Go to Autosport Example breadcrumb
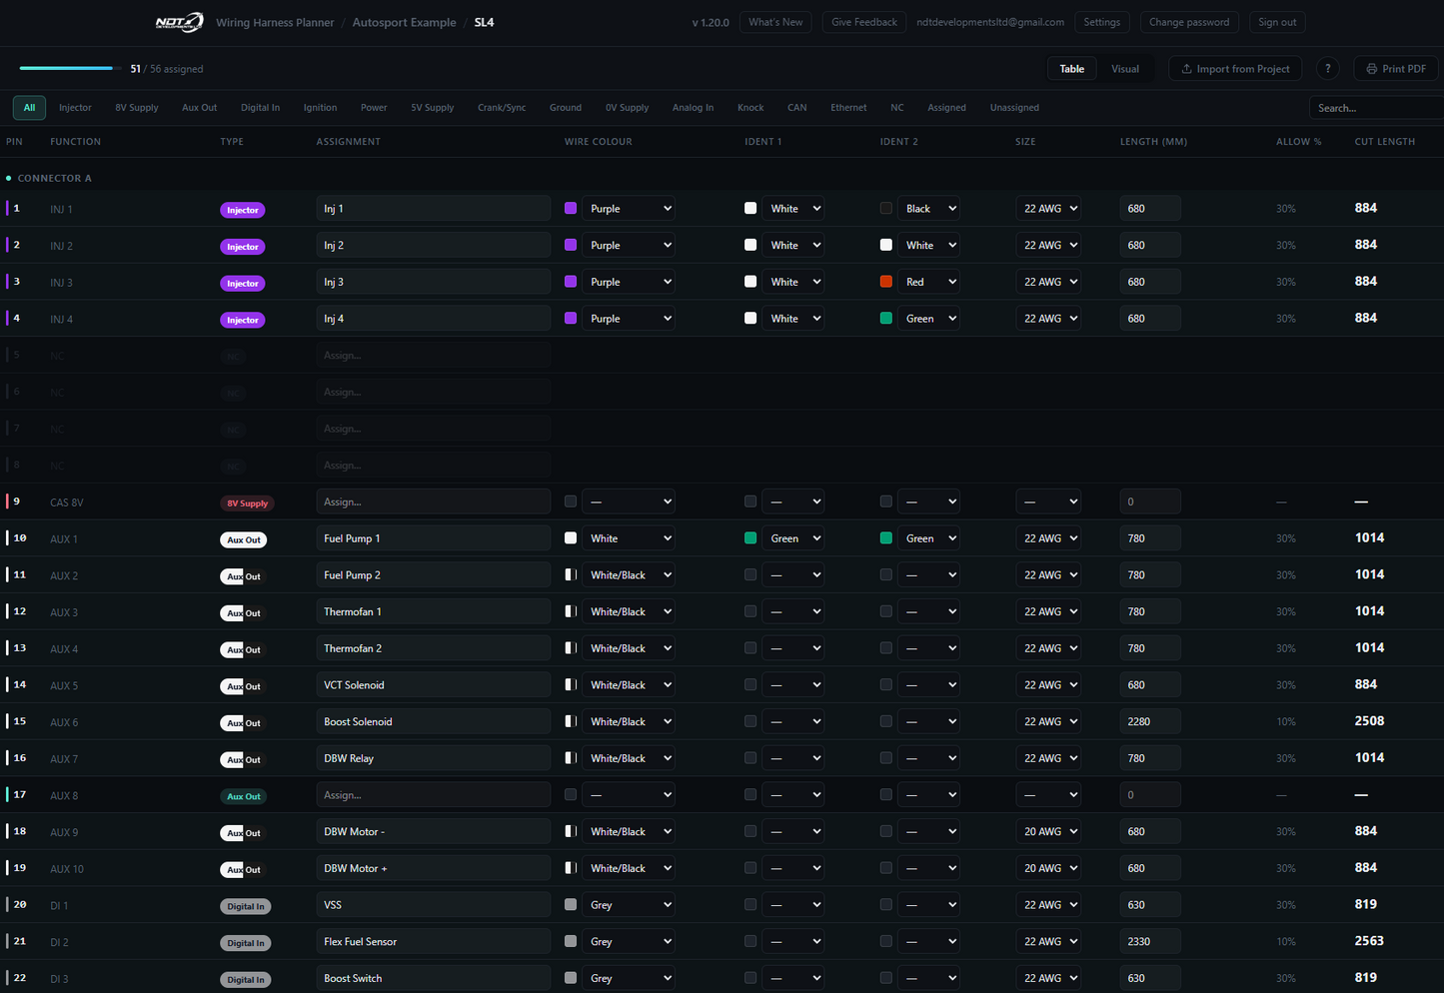This screenshot has width=1444, height=993. (404, 22)
